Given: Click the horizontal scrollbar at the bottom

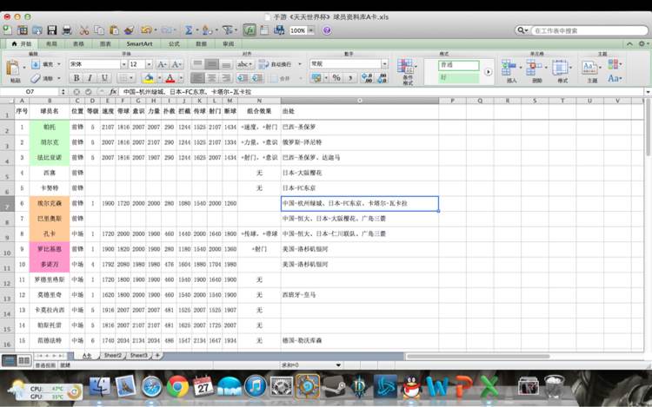Looking at the screenshot, I should (478, 356).
